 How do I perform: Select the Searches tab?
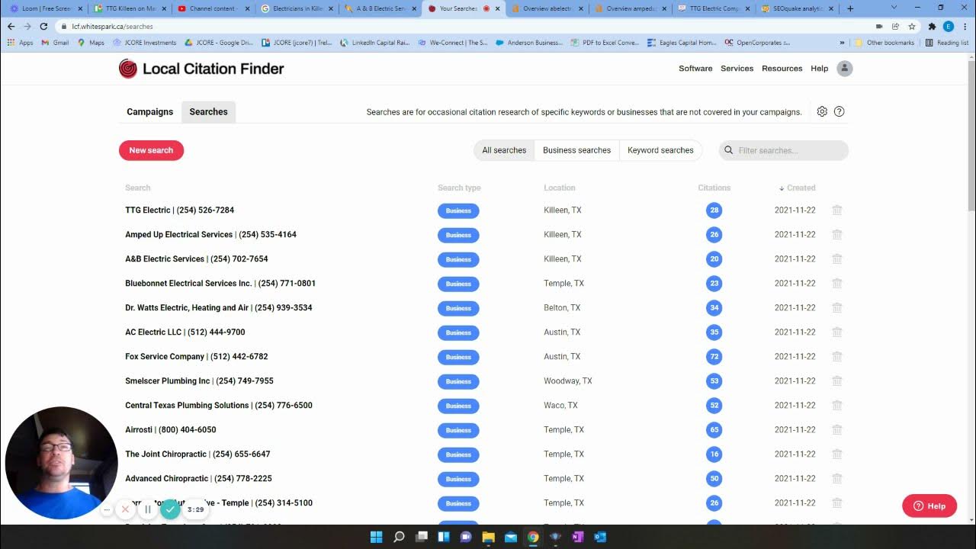tap(208, 112)
